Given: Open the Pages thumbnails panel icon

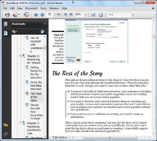Looking at the screenshot, I should click(5, 24).
